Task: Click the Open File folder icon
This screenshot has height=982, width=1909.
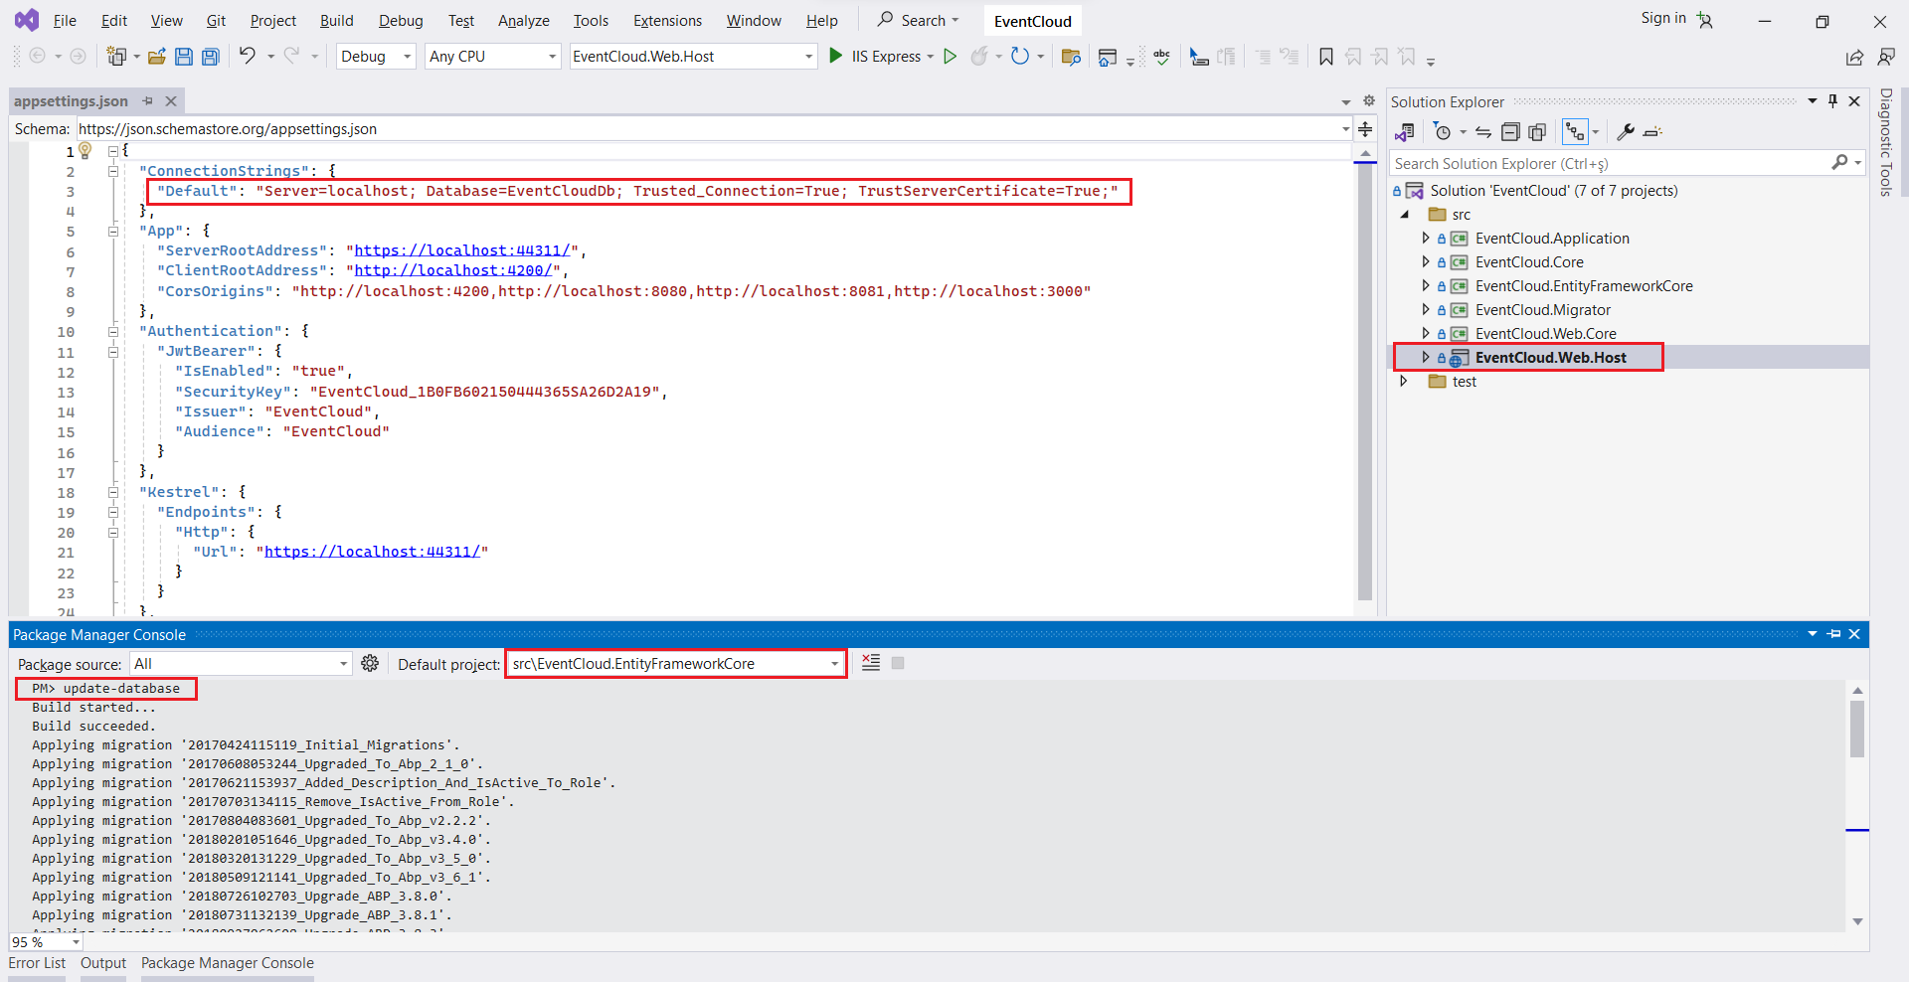Action: coord(156,57)
